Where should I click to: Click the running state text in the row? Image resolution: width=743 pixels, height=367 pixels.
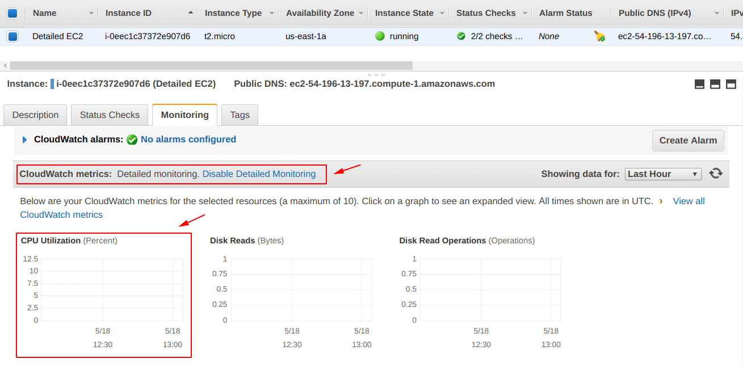(404, 36)
